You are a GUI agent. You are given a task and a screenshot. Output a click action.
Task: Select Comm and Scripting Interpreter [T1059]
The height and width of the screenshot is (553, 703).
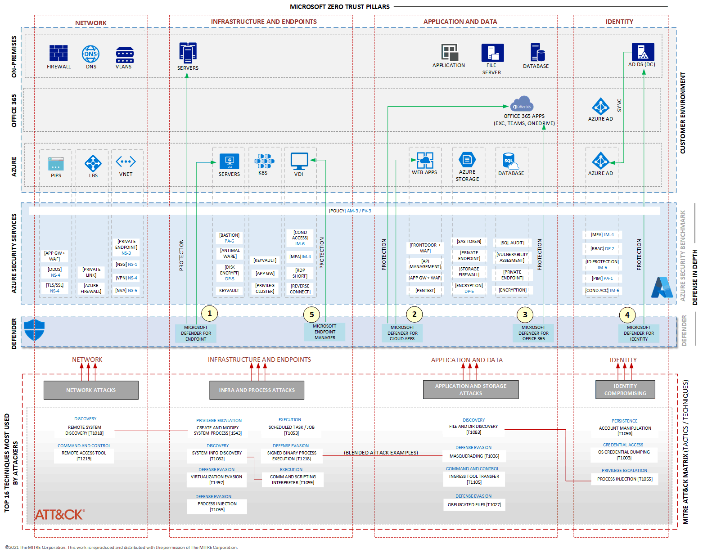pyautogui.click(x=293, y=480)
